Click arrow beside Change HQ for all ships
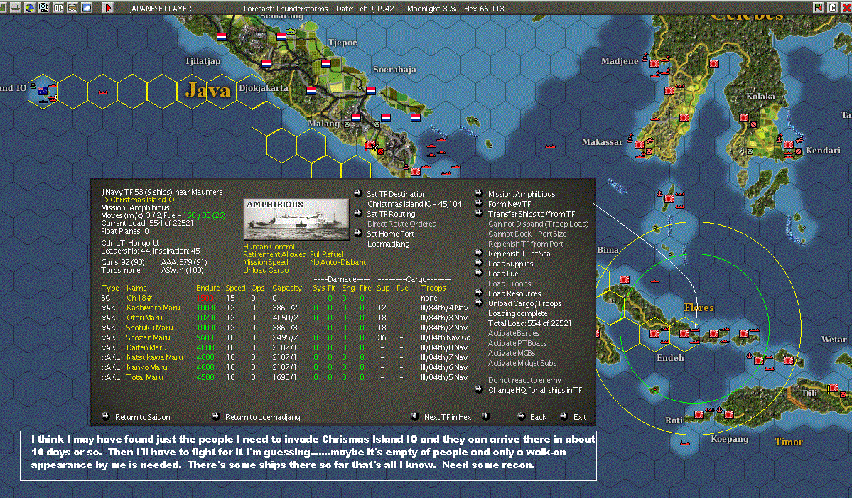 479,389
